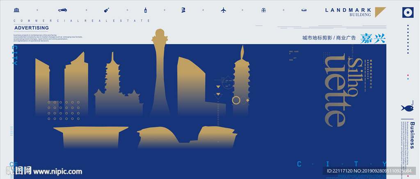The height and width of the screenshot is (179, 420).
Task: Select the airplane icon
Action: pyautogui.click(x=224, y=10)
